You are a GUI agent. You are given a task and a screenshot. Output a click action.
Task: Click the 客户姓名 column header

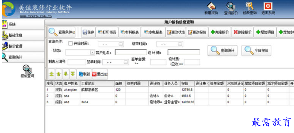(x=72, y=83)
